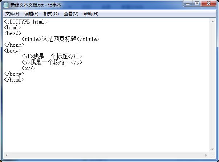Viewport: 219px width, 162px height.
Task: Click the <br/> tag line
Action: coord(29,68)
